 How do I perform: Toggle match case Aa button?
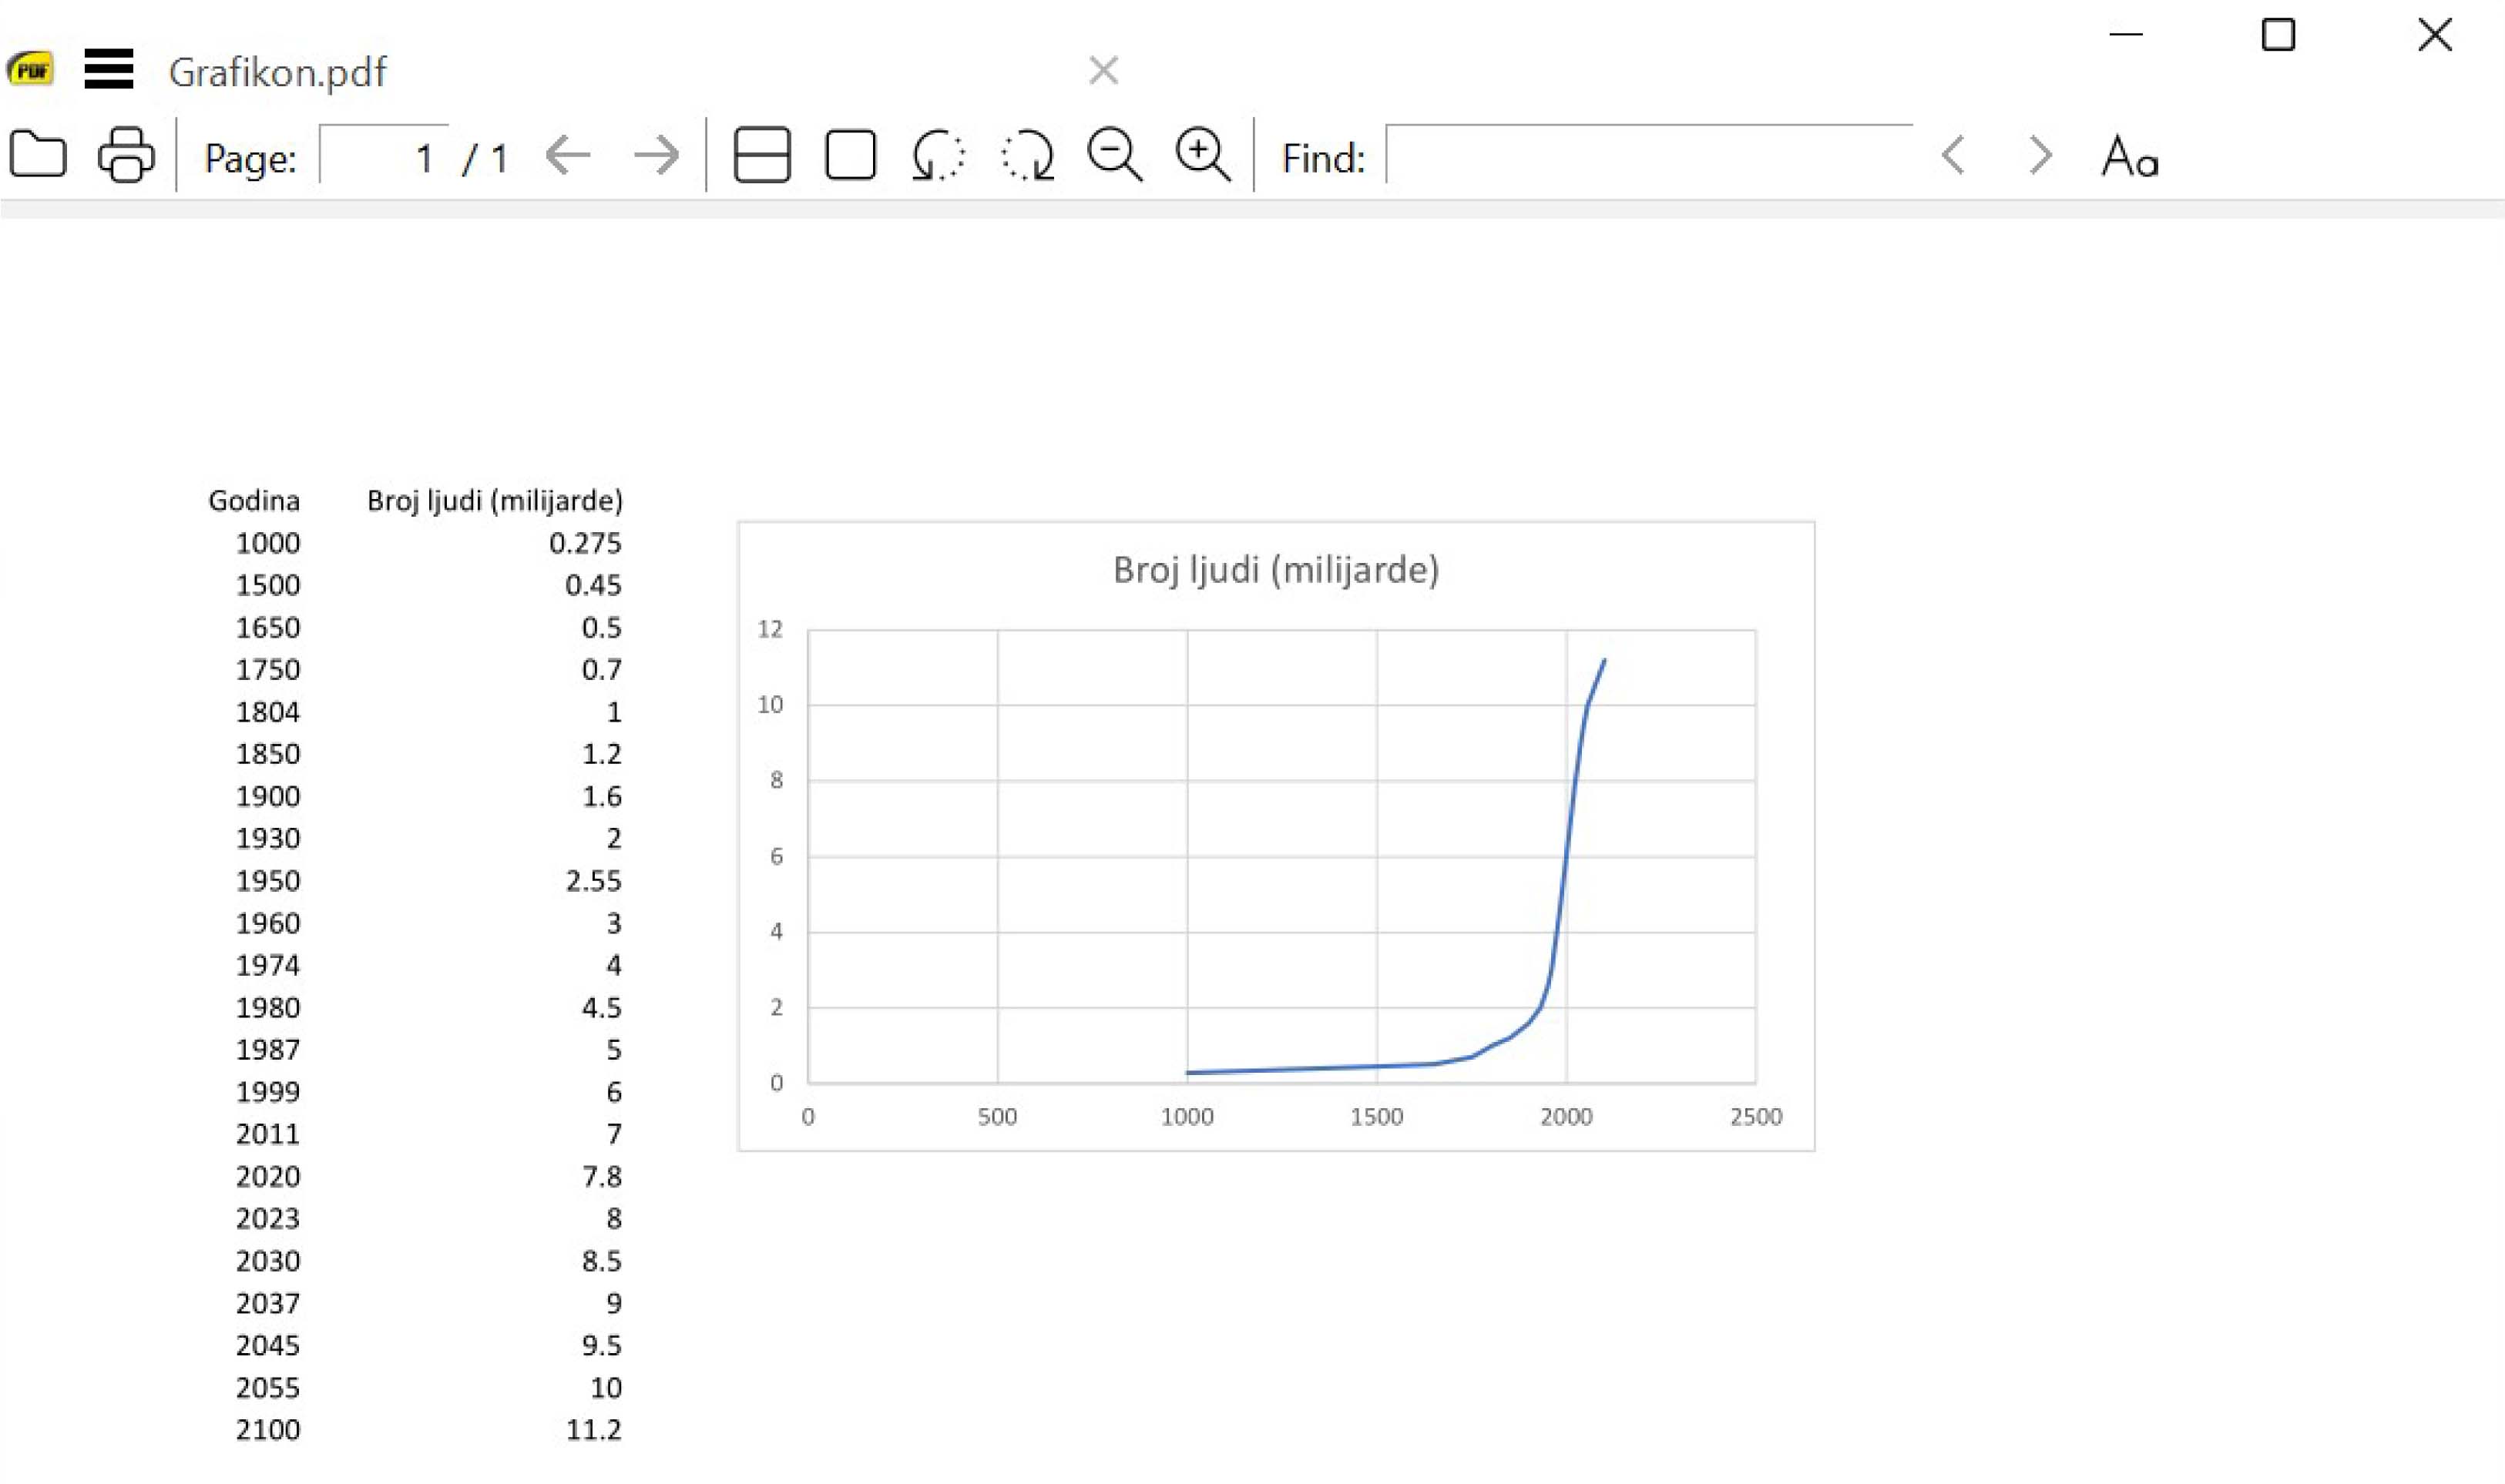point(2130,157)
